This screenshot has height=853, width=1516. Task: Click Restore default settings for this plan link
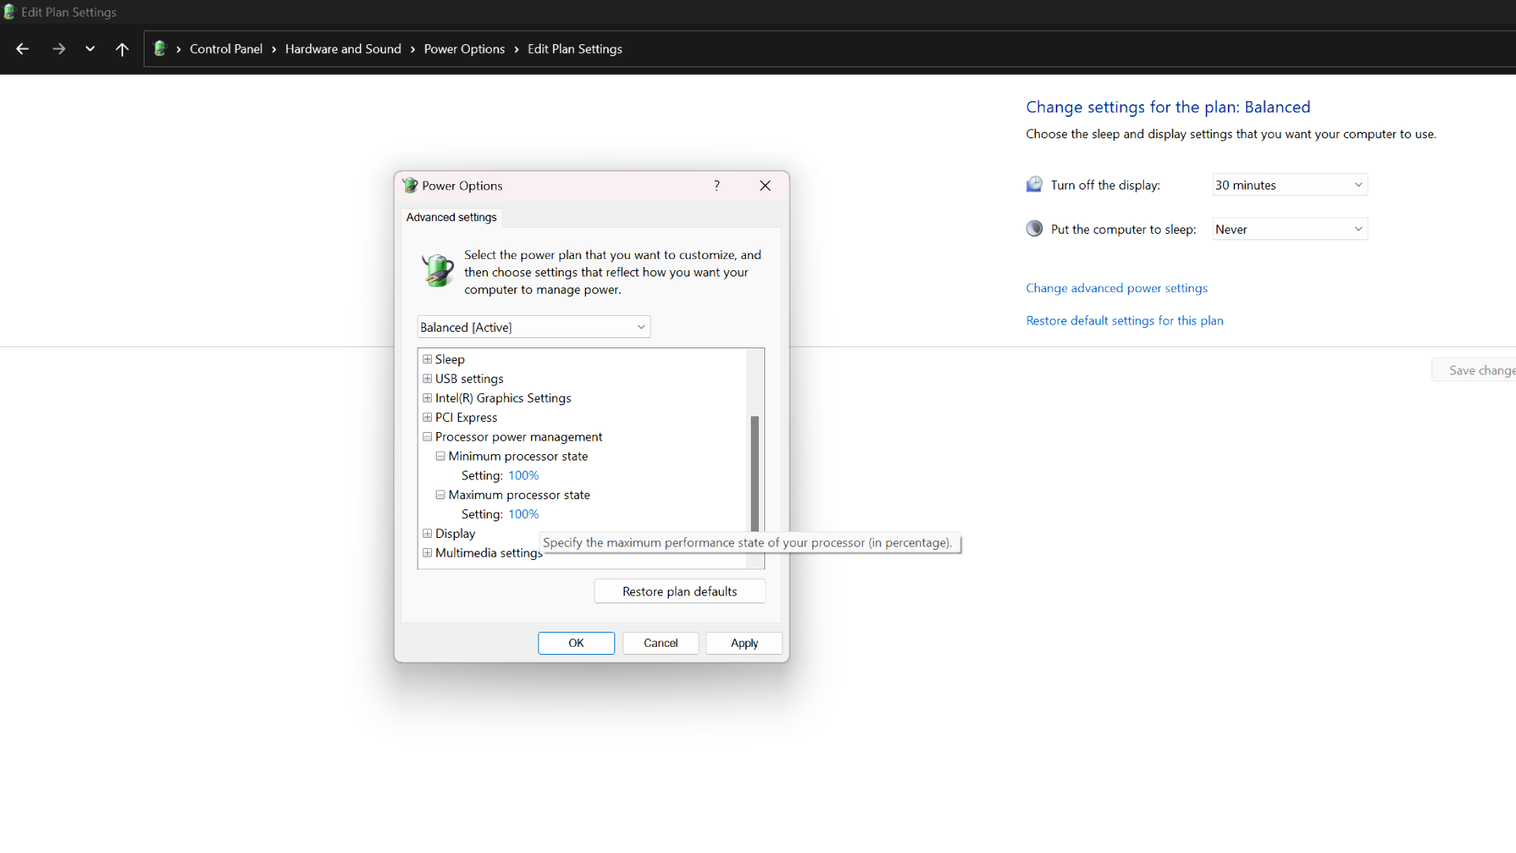click(1124, 321)
